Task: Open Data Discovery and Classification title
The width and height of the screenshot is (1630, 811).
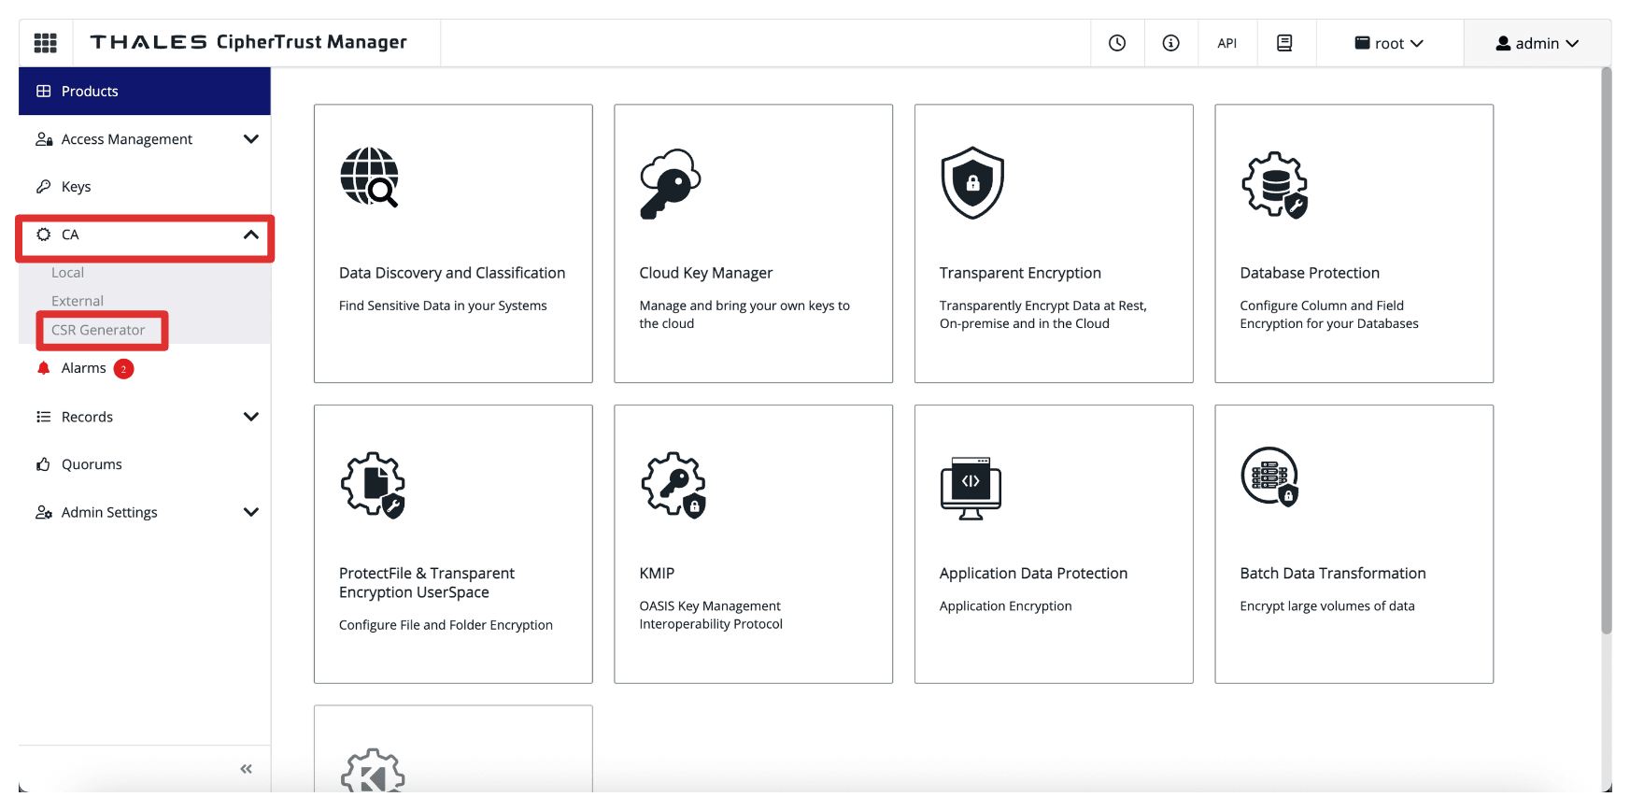Action: click(452, 273)
